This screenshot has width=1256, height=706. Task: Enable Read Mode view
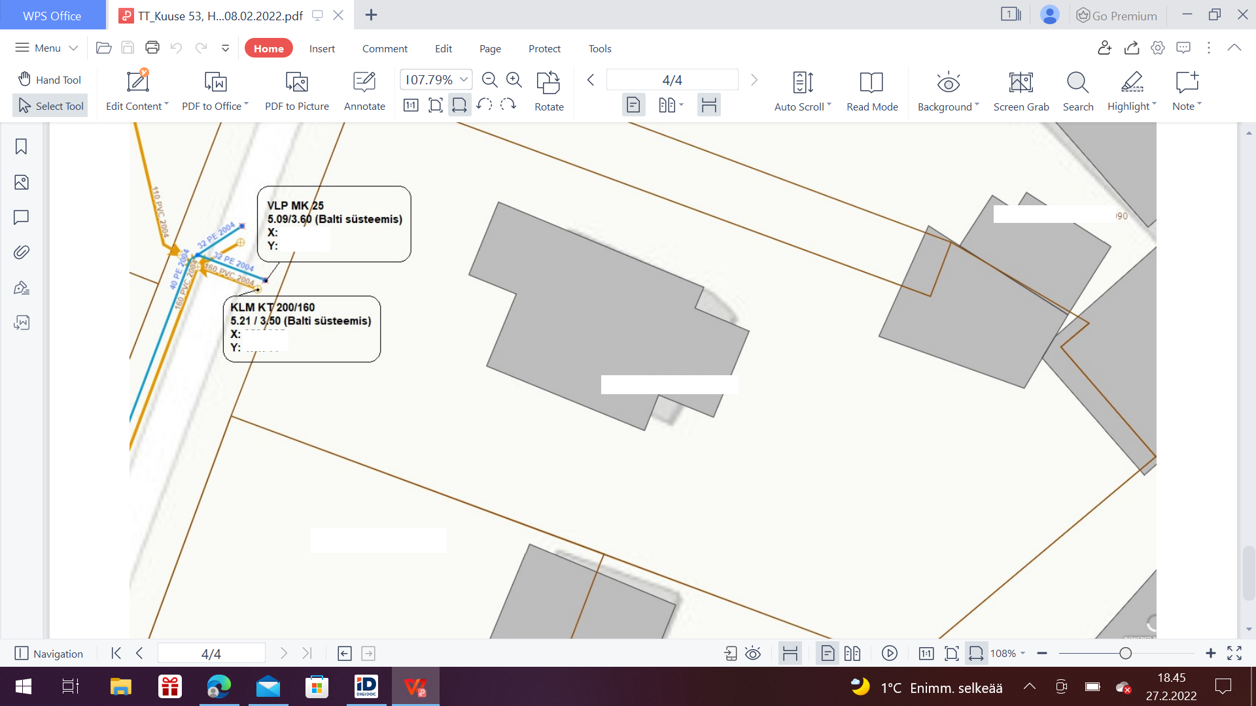(x=871, y=84)
